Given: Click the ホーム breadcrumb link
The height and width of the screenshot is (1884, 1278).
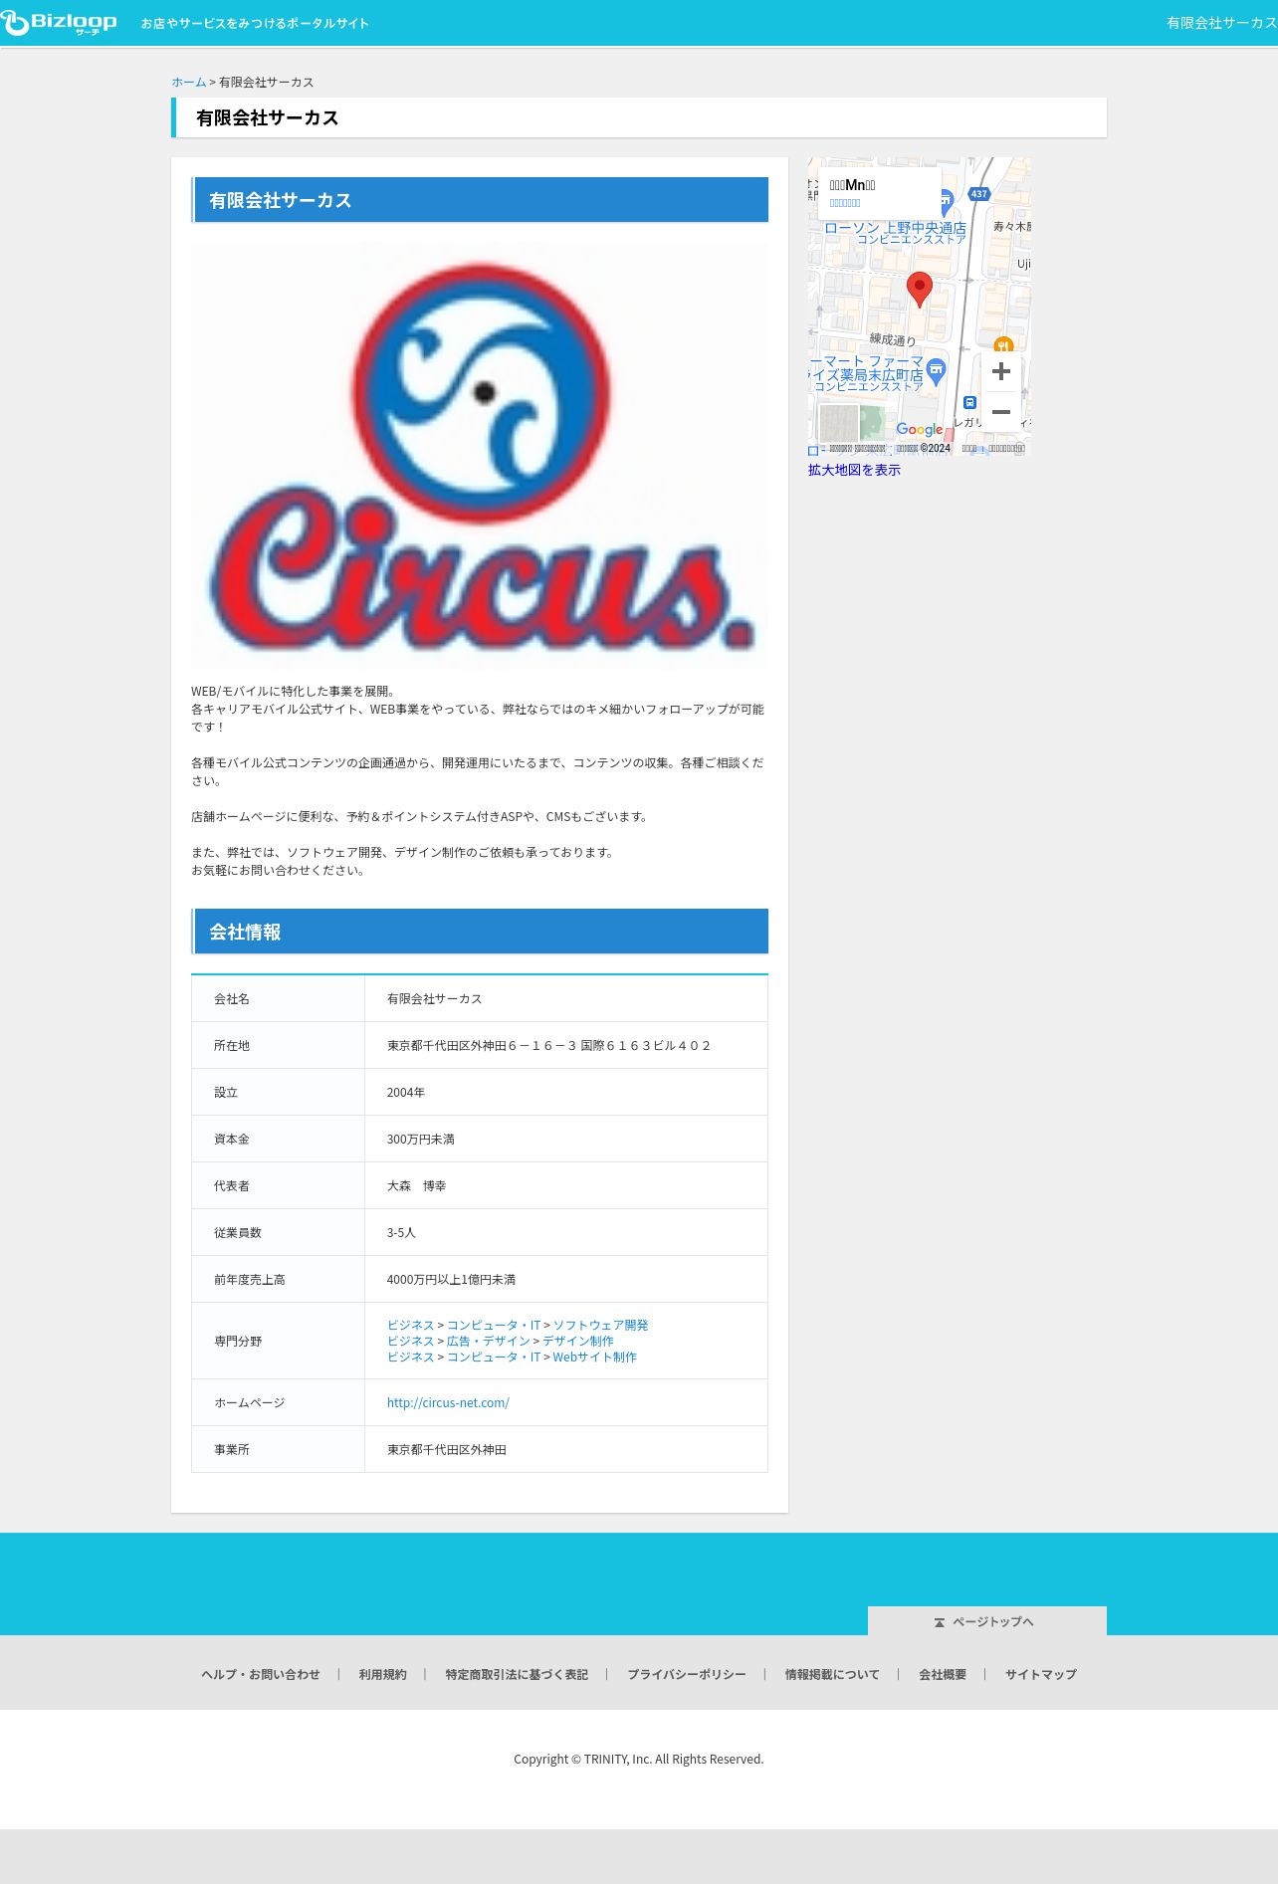Looking at the screenshot, I should click(x=189, y=82).
